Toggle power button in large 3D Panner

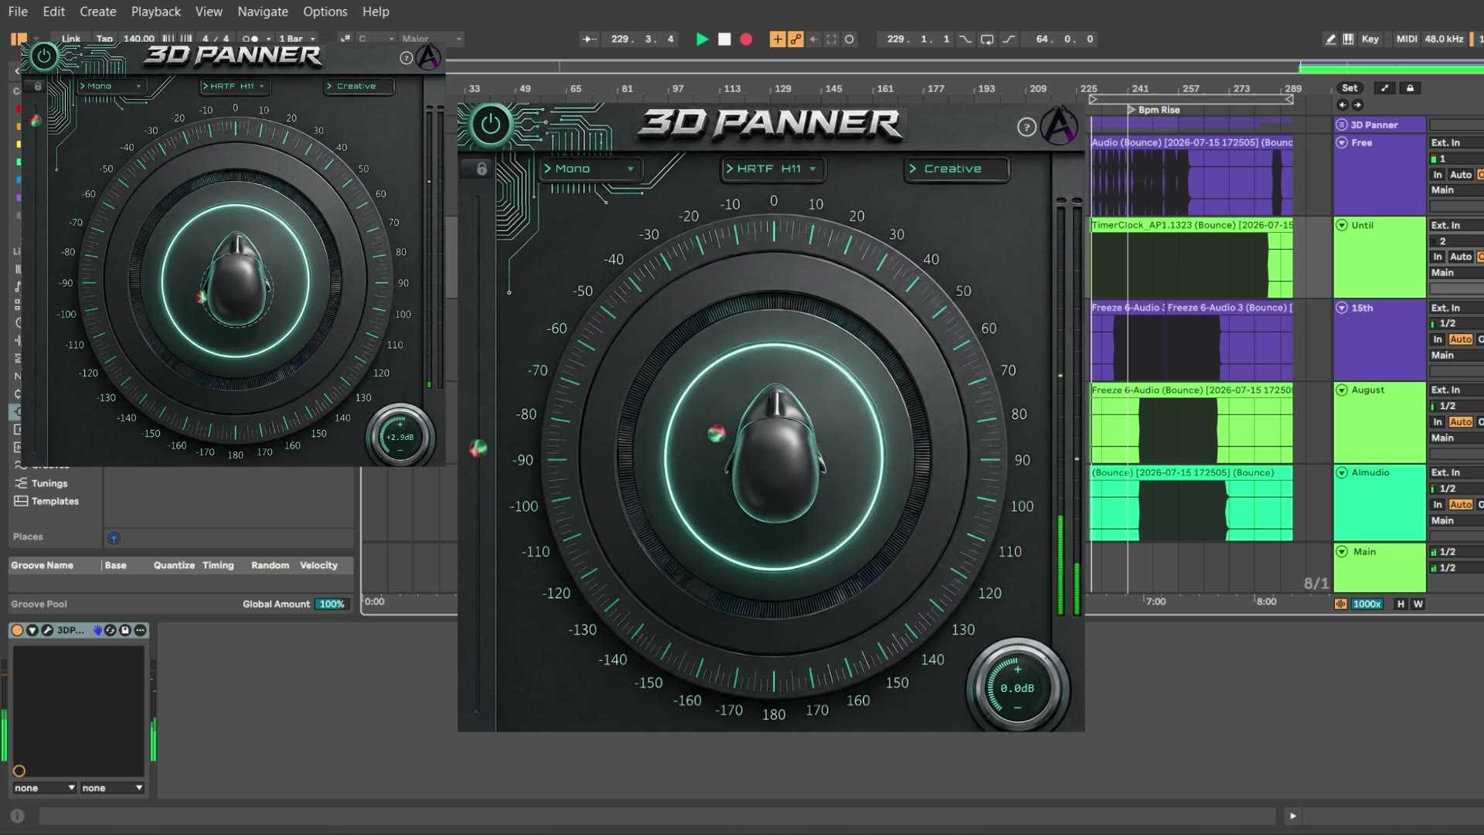491,124
